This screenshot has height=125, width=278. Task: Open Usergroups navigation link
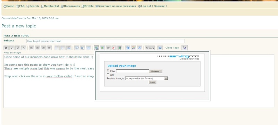(x=70, y=6)
